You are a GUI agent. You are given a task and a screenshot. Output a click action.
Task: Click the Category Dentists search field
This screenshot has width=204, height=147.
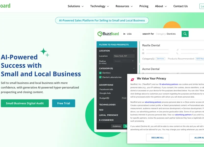165,34
